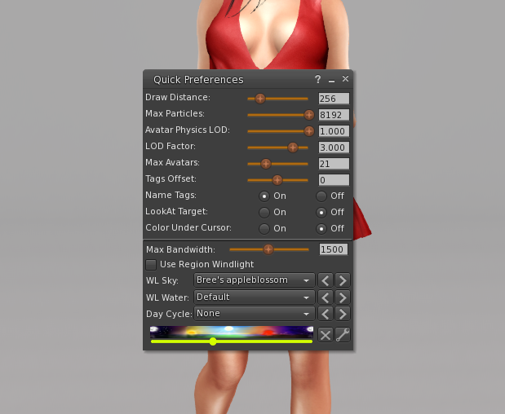Open the WL Water dropdown
505x414 pixels.
[254, 297]
